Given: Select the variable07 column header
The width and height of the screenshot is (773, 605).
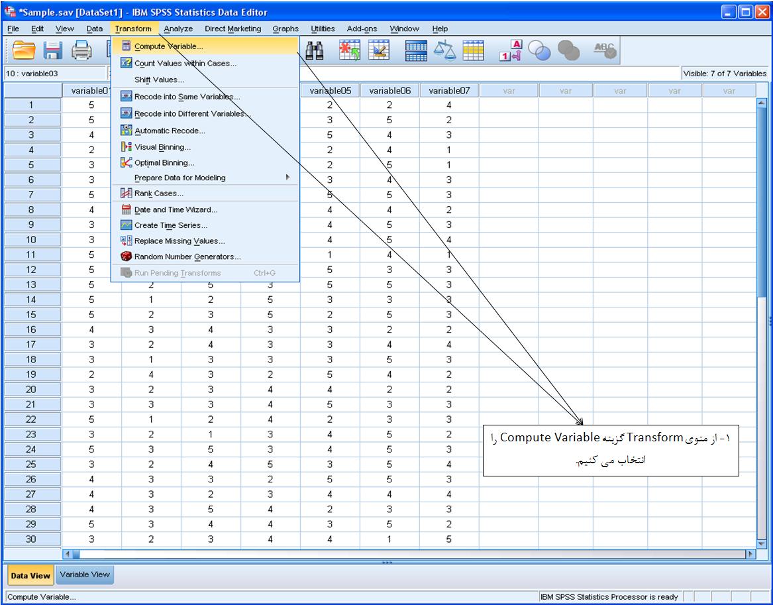Looking at the screenshot, I should 449,91.
